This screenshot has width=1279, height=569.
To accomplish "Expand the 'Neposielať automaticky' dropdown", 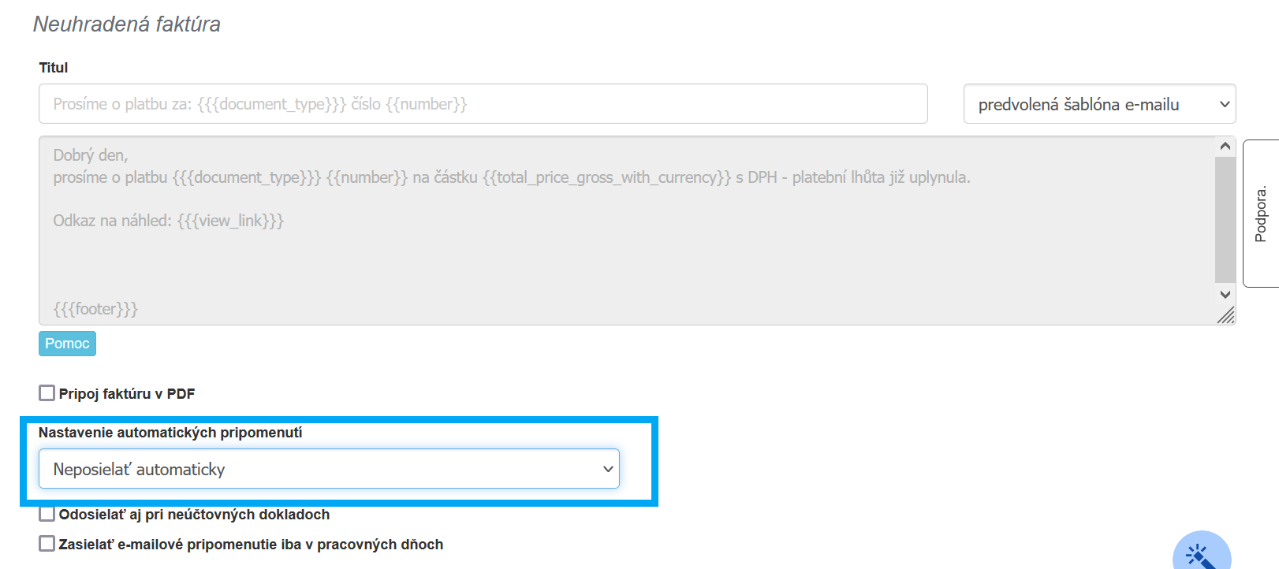I will coord(328,469).
